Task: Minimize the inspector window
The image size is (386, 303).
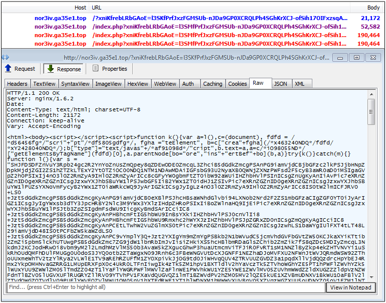Action: point(340,58)
